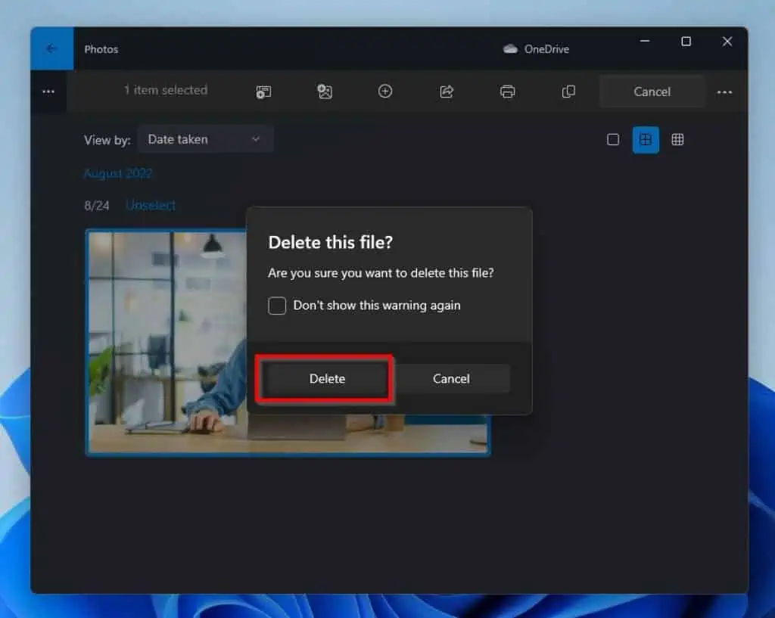775x618 pixels.
Task: Share the selected photo
Action: 447,92
